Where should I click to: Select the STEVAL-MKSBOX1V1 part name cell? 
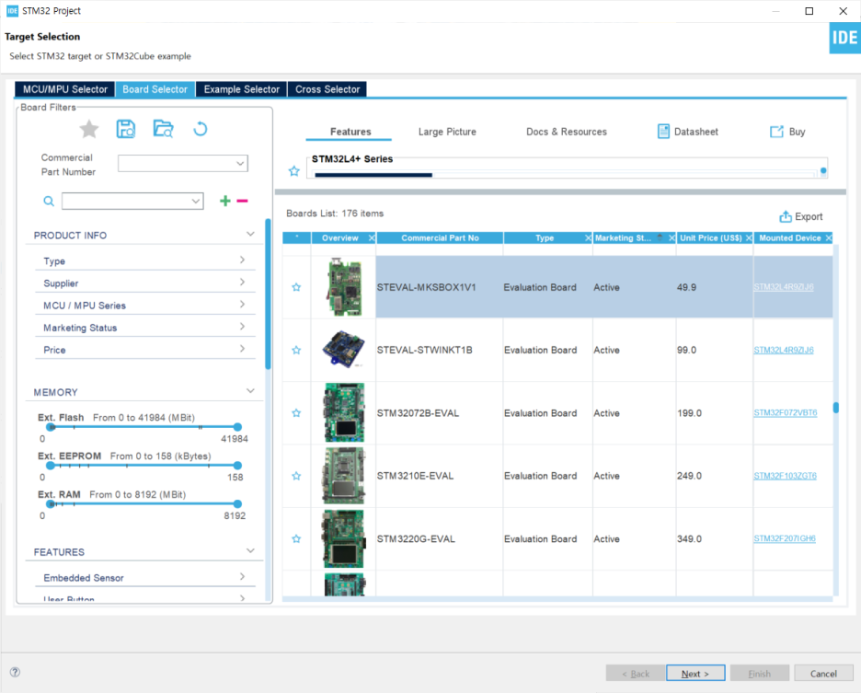(440, 287)
